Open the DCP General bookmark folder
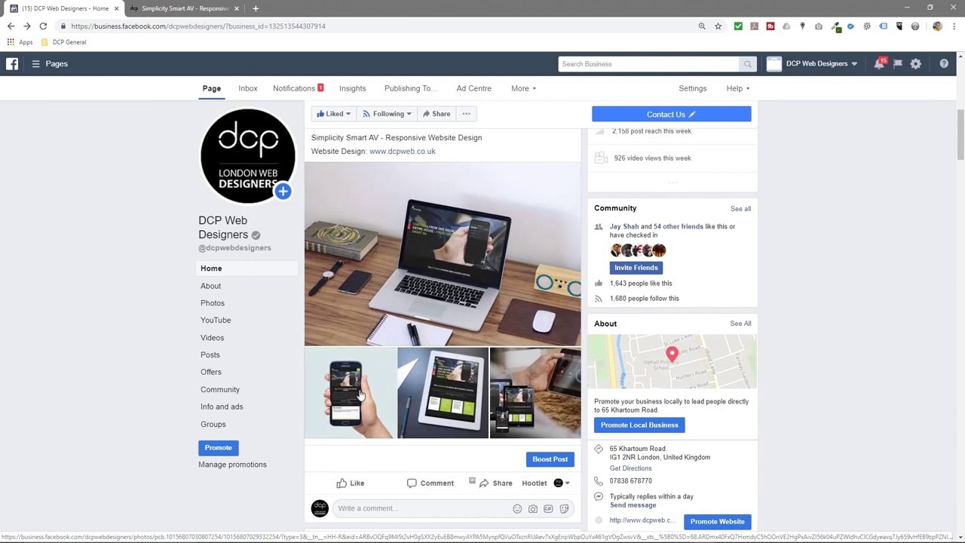965x543 pixels. 65,42
